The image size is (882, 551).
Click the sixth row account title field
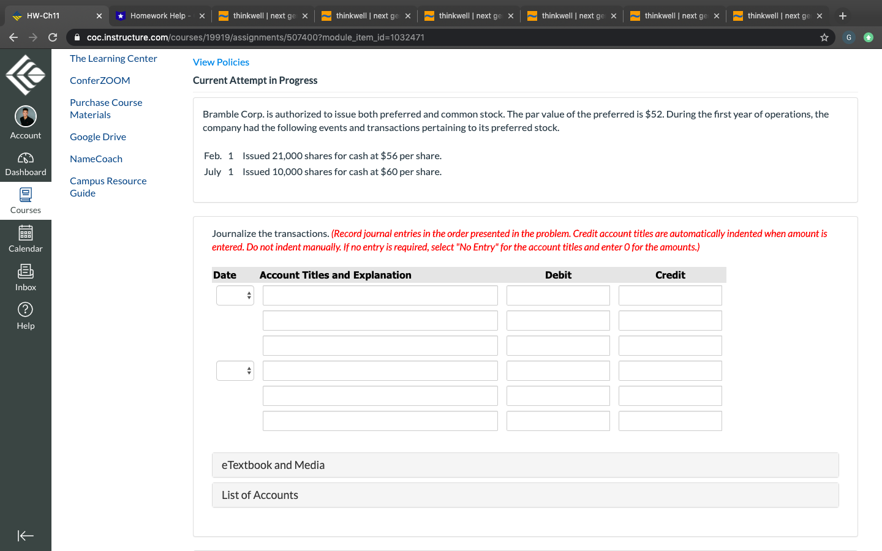coord(380,421)
